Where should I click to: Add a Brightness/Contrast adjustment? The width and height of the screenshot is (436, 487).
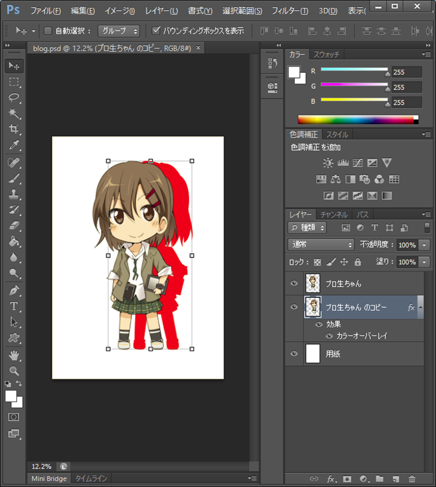[328, 163]
